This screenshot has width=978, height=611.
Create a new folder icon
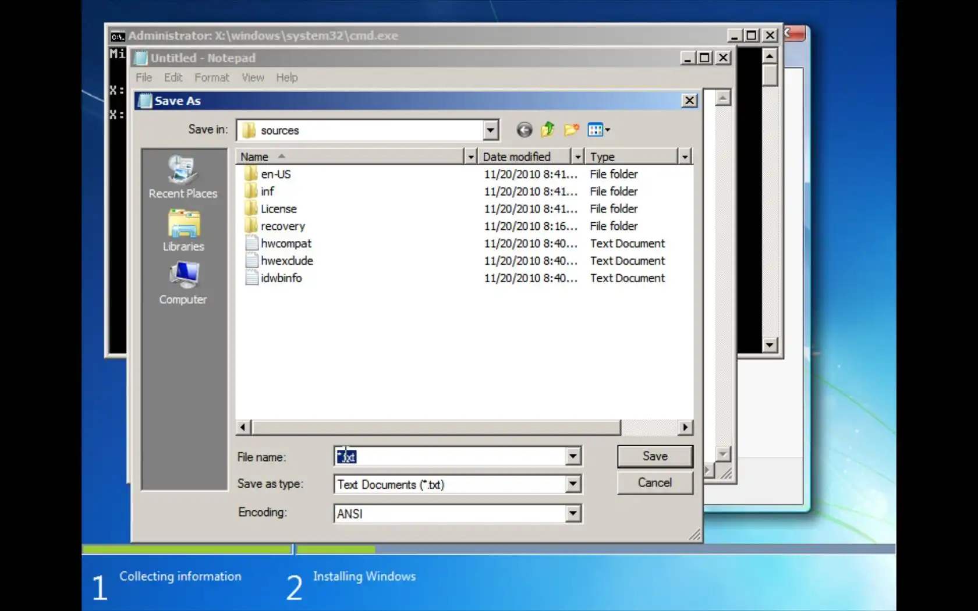[x=571, y=130]
